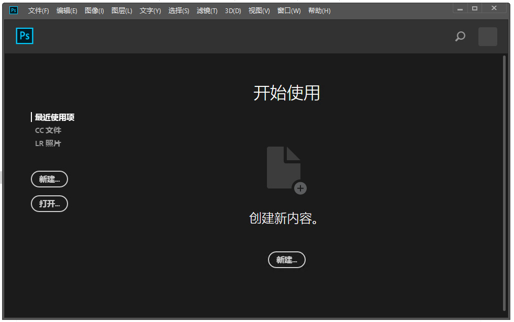Click the small Ps app icon in title bar
Viewport: 514px width, 322px height.
point(14,10)
